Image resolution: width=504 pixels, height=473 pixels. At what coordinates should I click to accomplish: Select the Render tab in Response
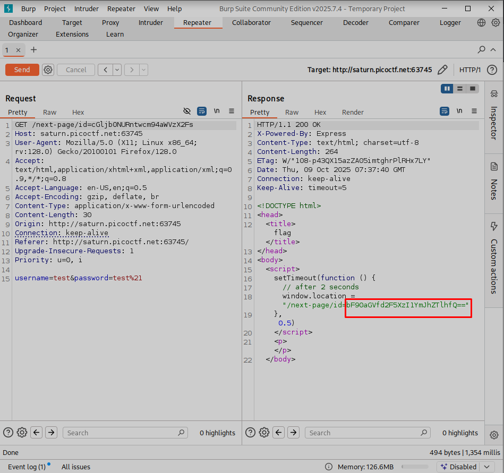[353, 112]
